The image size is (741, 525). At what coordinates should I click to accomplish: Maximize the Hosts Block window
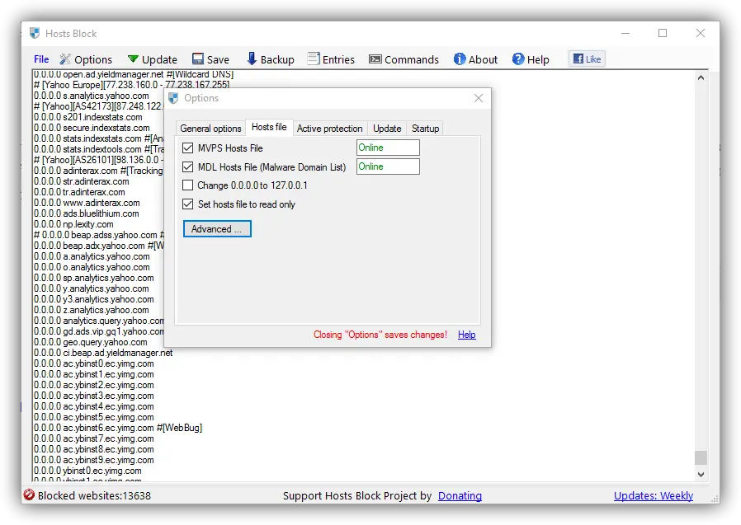pos(663,33)
